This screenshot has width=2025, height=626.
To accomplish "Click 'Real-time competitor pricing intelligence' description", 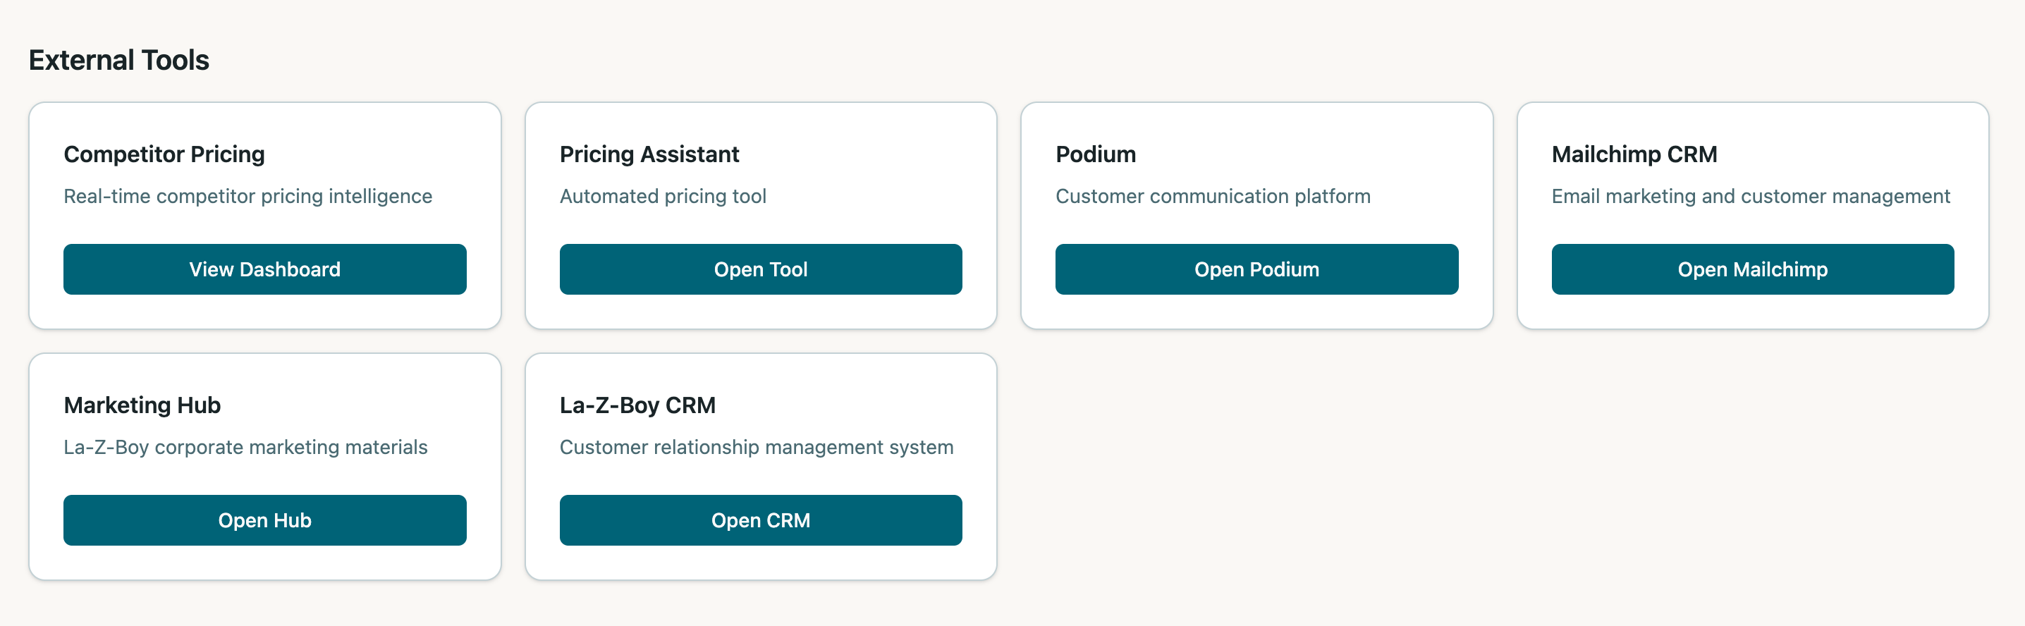I will (x=247, y=196).
